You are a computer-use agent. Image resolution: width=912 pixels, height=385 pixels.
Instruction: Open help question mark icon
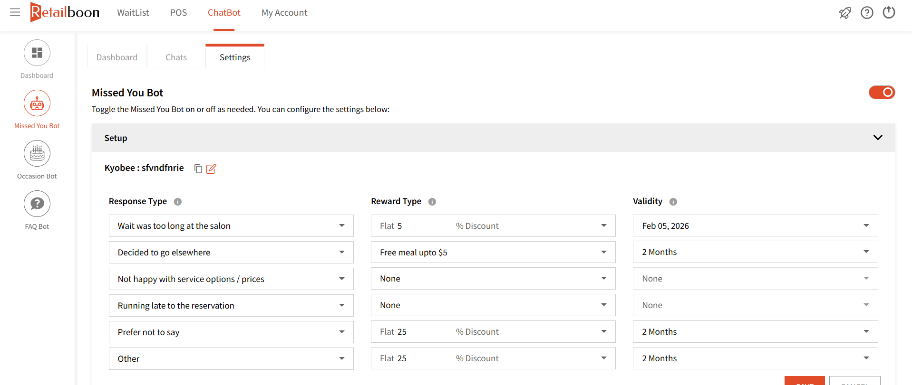coord(867,13)
